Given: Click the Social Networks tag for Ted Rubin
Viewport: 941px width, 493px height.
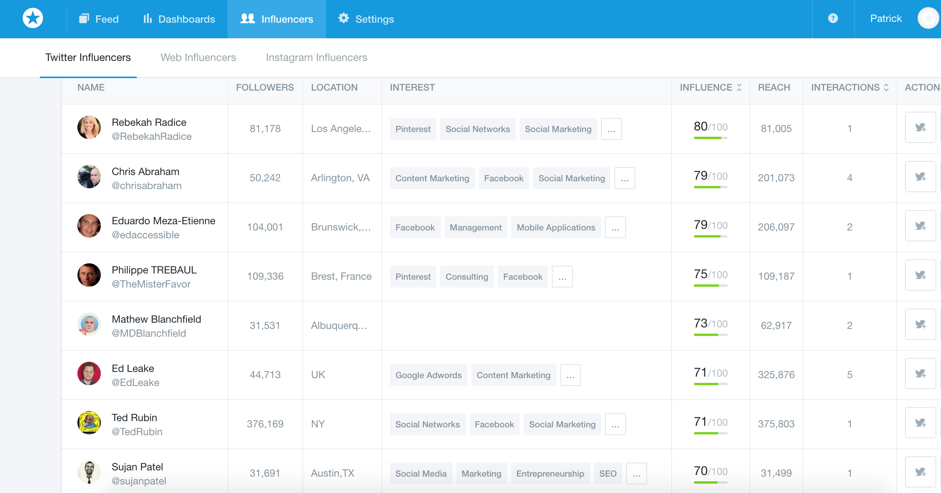Looking at the screenshot, I should (x=428, y=425).
